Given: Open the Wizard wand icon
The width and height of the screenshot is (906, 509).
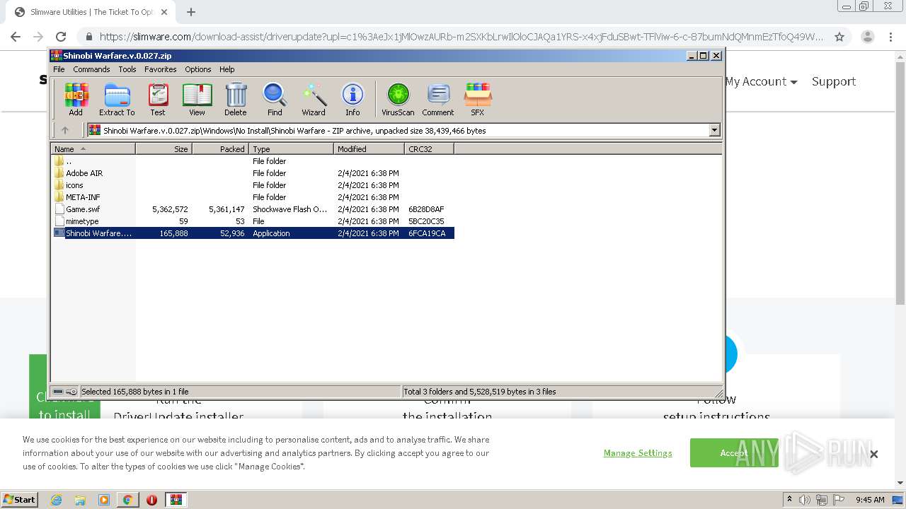Looking at the screenshot, I should tap(314, 99).
